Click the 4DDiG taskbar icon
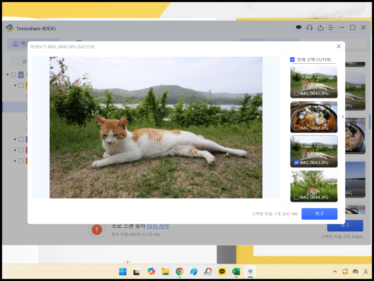 [250, 271]
